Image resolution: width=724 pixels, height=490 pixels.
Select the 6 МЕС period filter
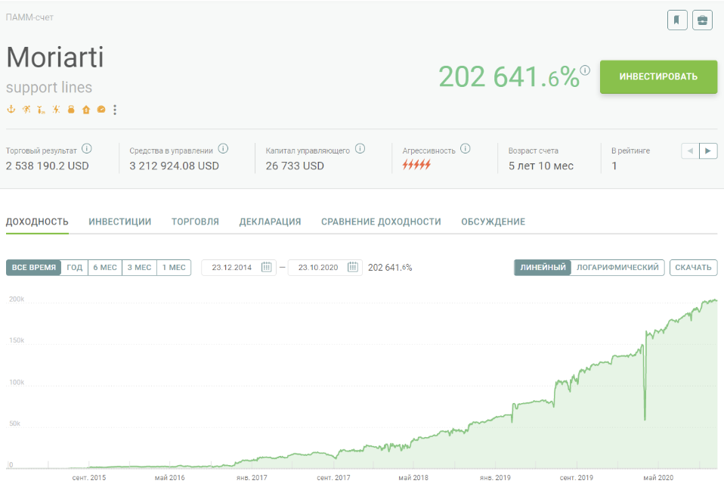click(x=105, y=268)
